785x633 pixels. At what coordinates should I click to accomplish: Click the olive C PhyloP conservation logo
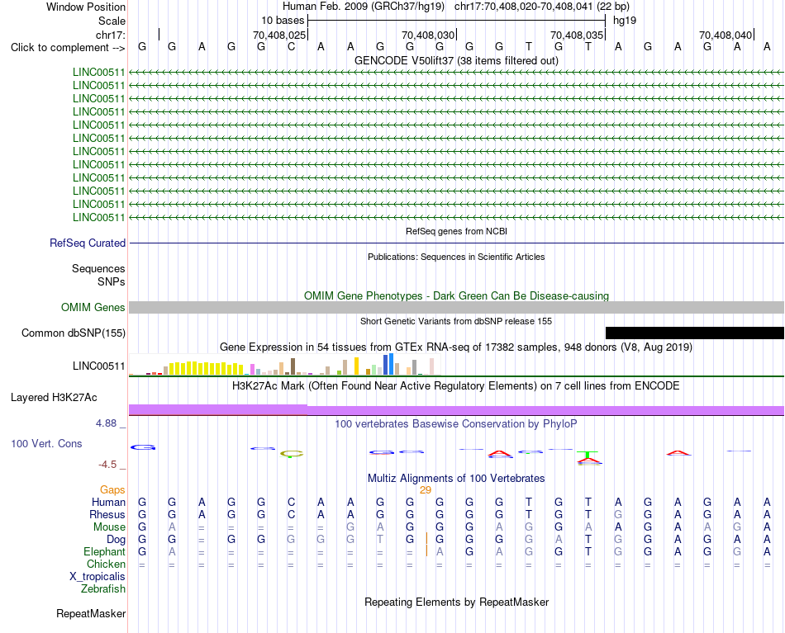click(x=292, y=454)
